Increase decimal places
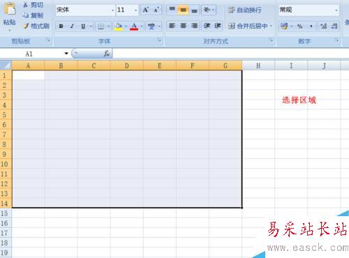Image resolution: width=349 pixels, height=258 pixels. click(x=324, y=26)
